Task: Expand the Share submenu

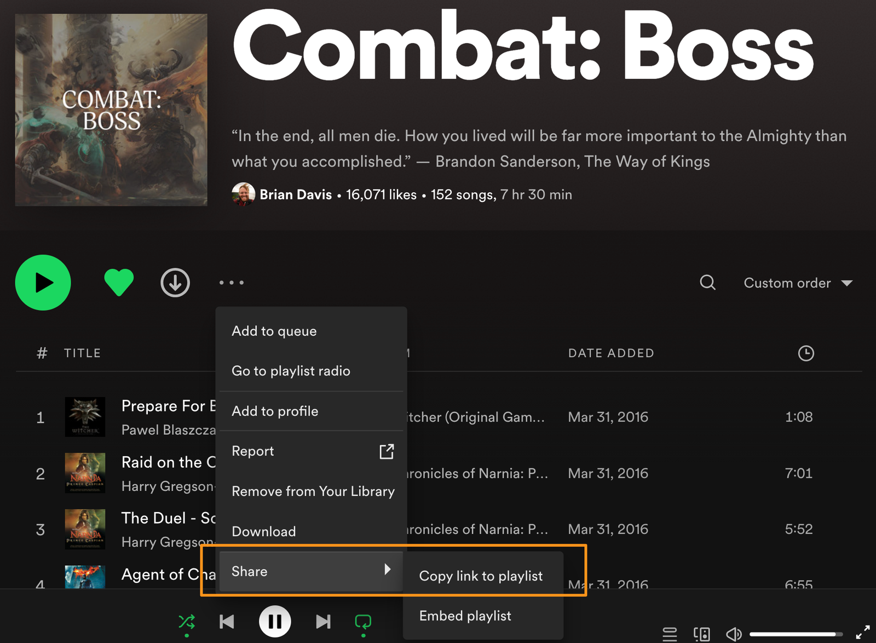Action: coord(310,571)
